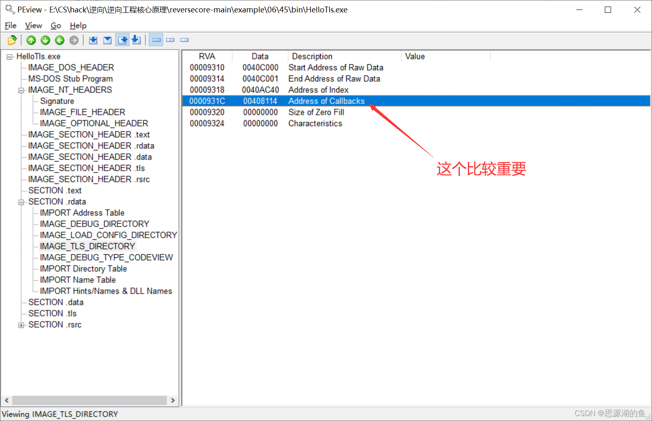Viewport: 652px width, 421px height.
Task: Click the highlighted blue arrow view icon
Action: pyautogui.click(x=122, y=40)
